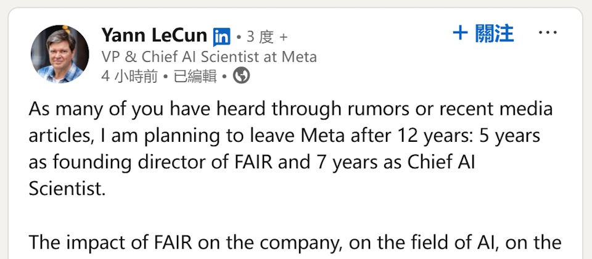The image size is (592, 259).
Task: Follow Yann LeCun with 關注 button
Action: coord(483,33)
